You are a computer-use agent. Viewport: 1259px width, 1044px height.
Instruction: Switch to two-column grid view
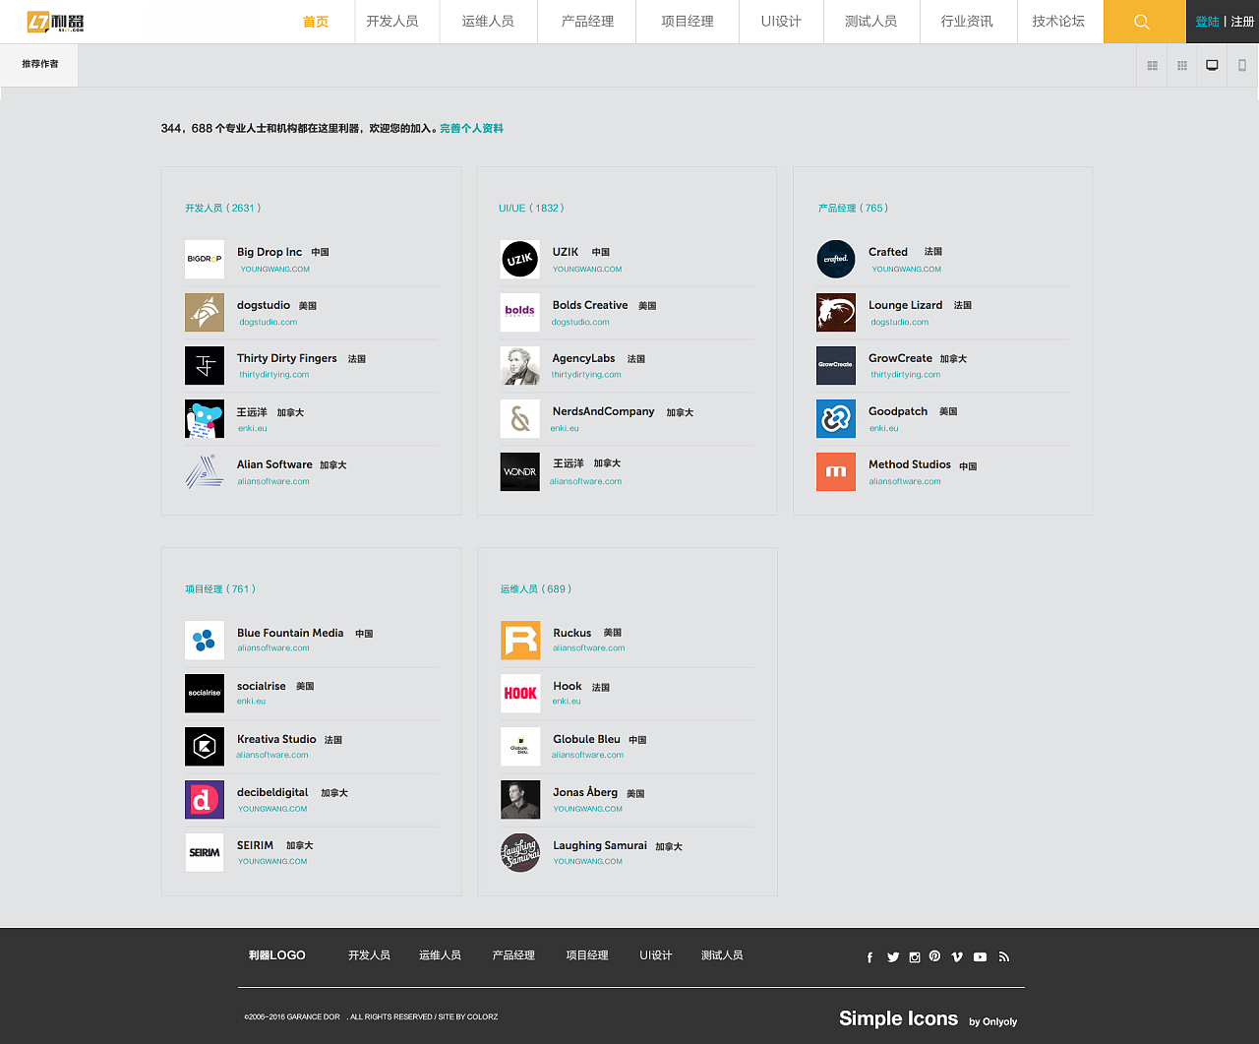1152,66
